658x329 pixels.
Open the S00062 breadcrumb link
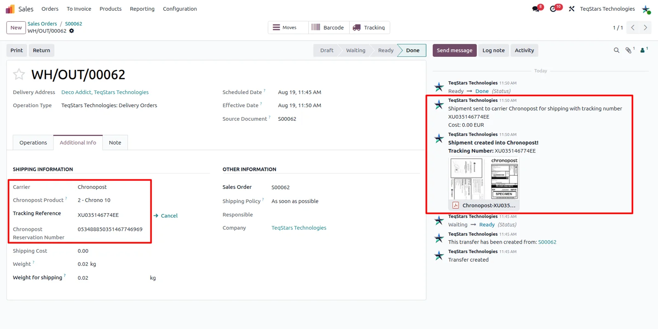click(x=74, y=24)
